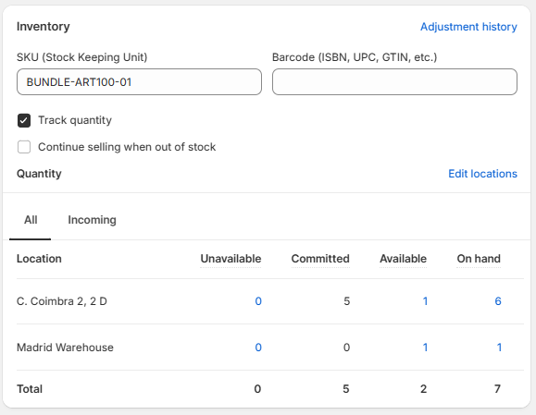The height and width of the screenshot is (415, 536).
Task: Edit Available quantity for C. Coimbra 2, 2 D
Action: coord(425,301)
